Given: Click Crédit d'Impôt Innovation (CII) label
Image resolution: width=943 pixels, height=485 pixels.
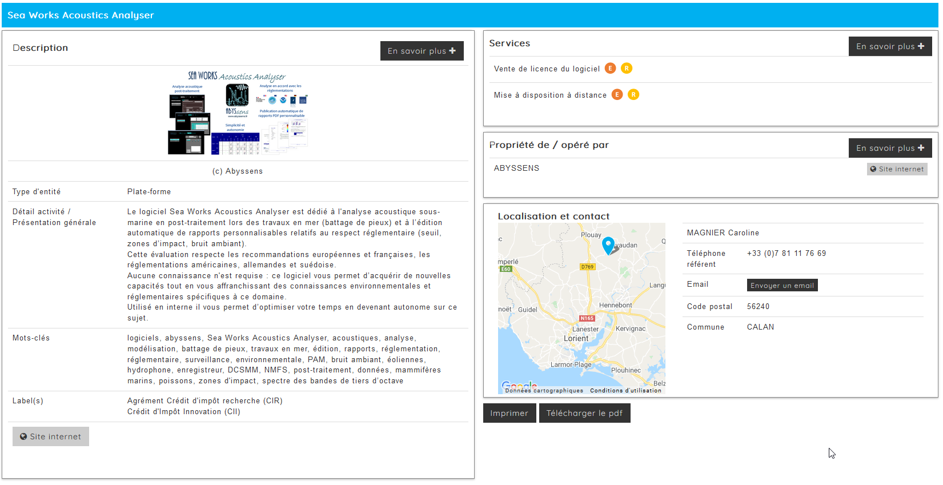Looking at the screenshot, I should pos(183,411).
